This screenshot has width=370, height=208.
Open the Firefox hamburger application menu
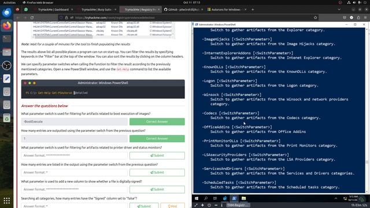pyautogui.click(x=365, y=17)
